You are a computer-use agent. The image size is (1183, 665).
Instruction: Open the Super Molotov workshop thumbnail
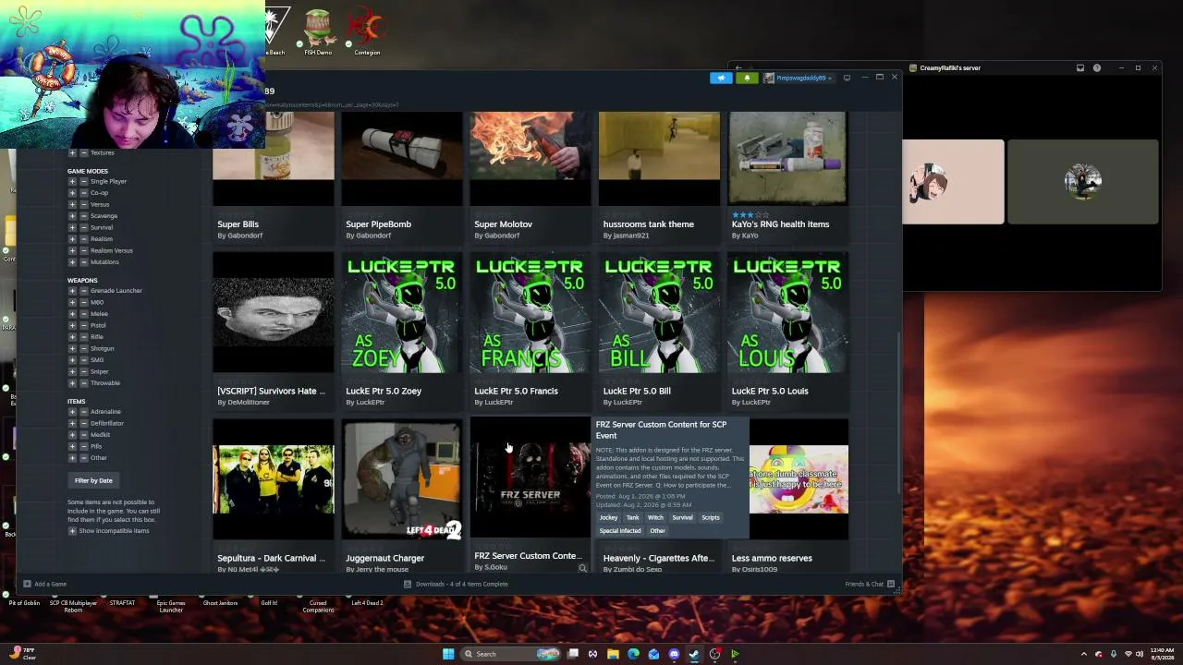click(531, 158)
